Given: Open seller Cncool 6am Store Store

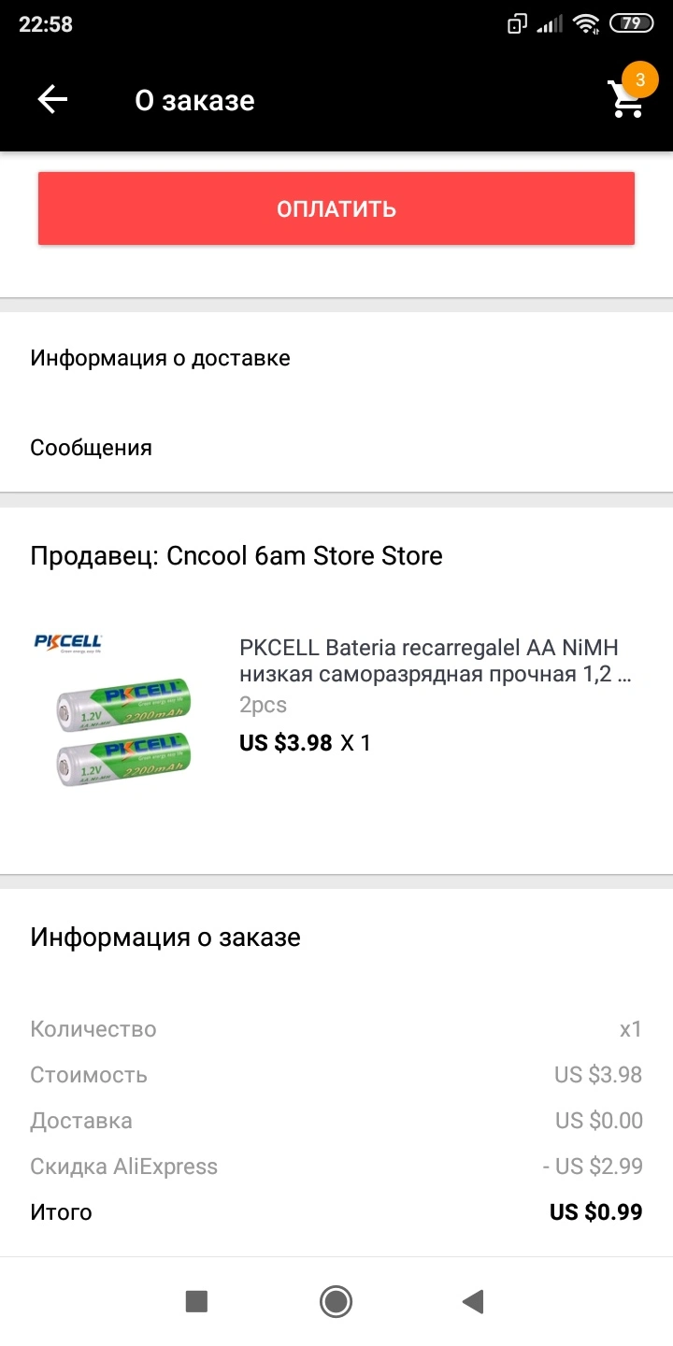Looking at the screenshot, I should tap(236, 556).
